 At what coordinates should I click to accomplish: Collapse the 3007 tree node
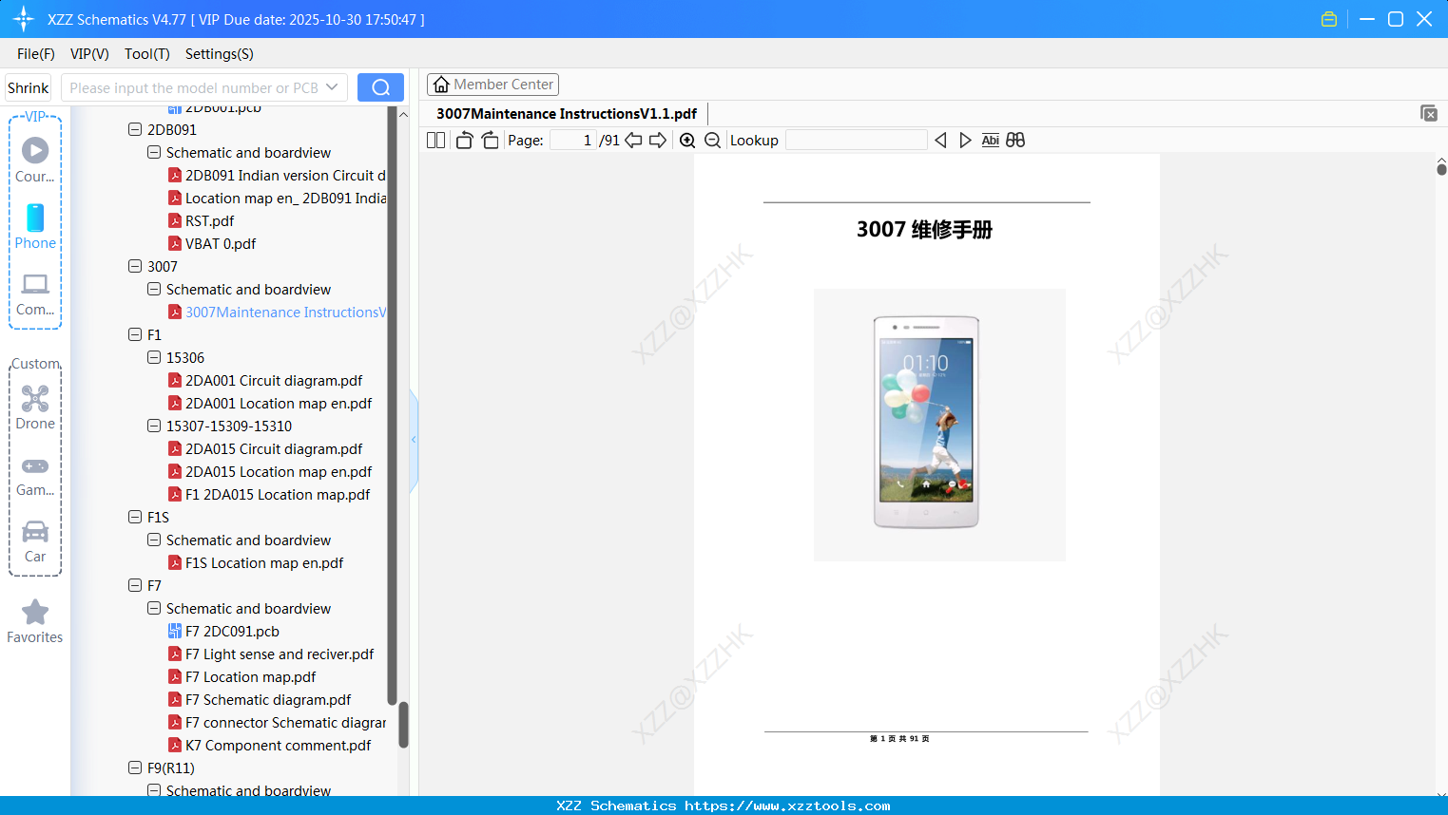(x=135, y=266)
